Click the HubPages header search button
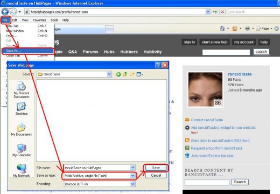280x194 pixels. pos(261,52)
